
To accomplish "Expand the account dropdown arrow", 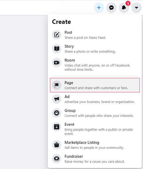I will [136, 8].
